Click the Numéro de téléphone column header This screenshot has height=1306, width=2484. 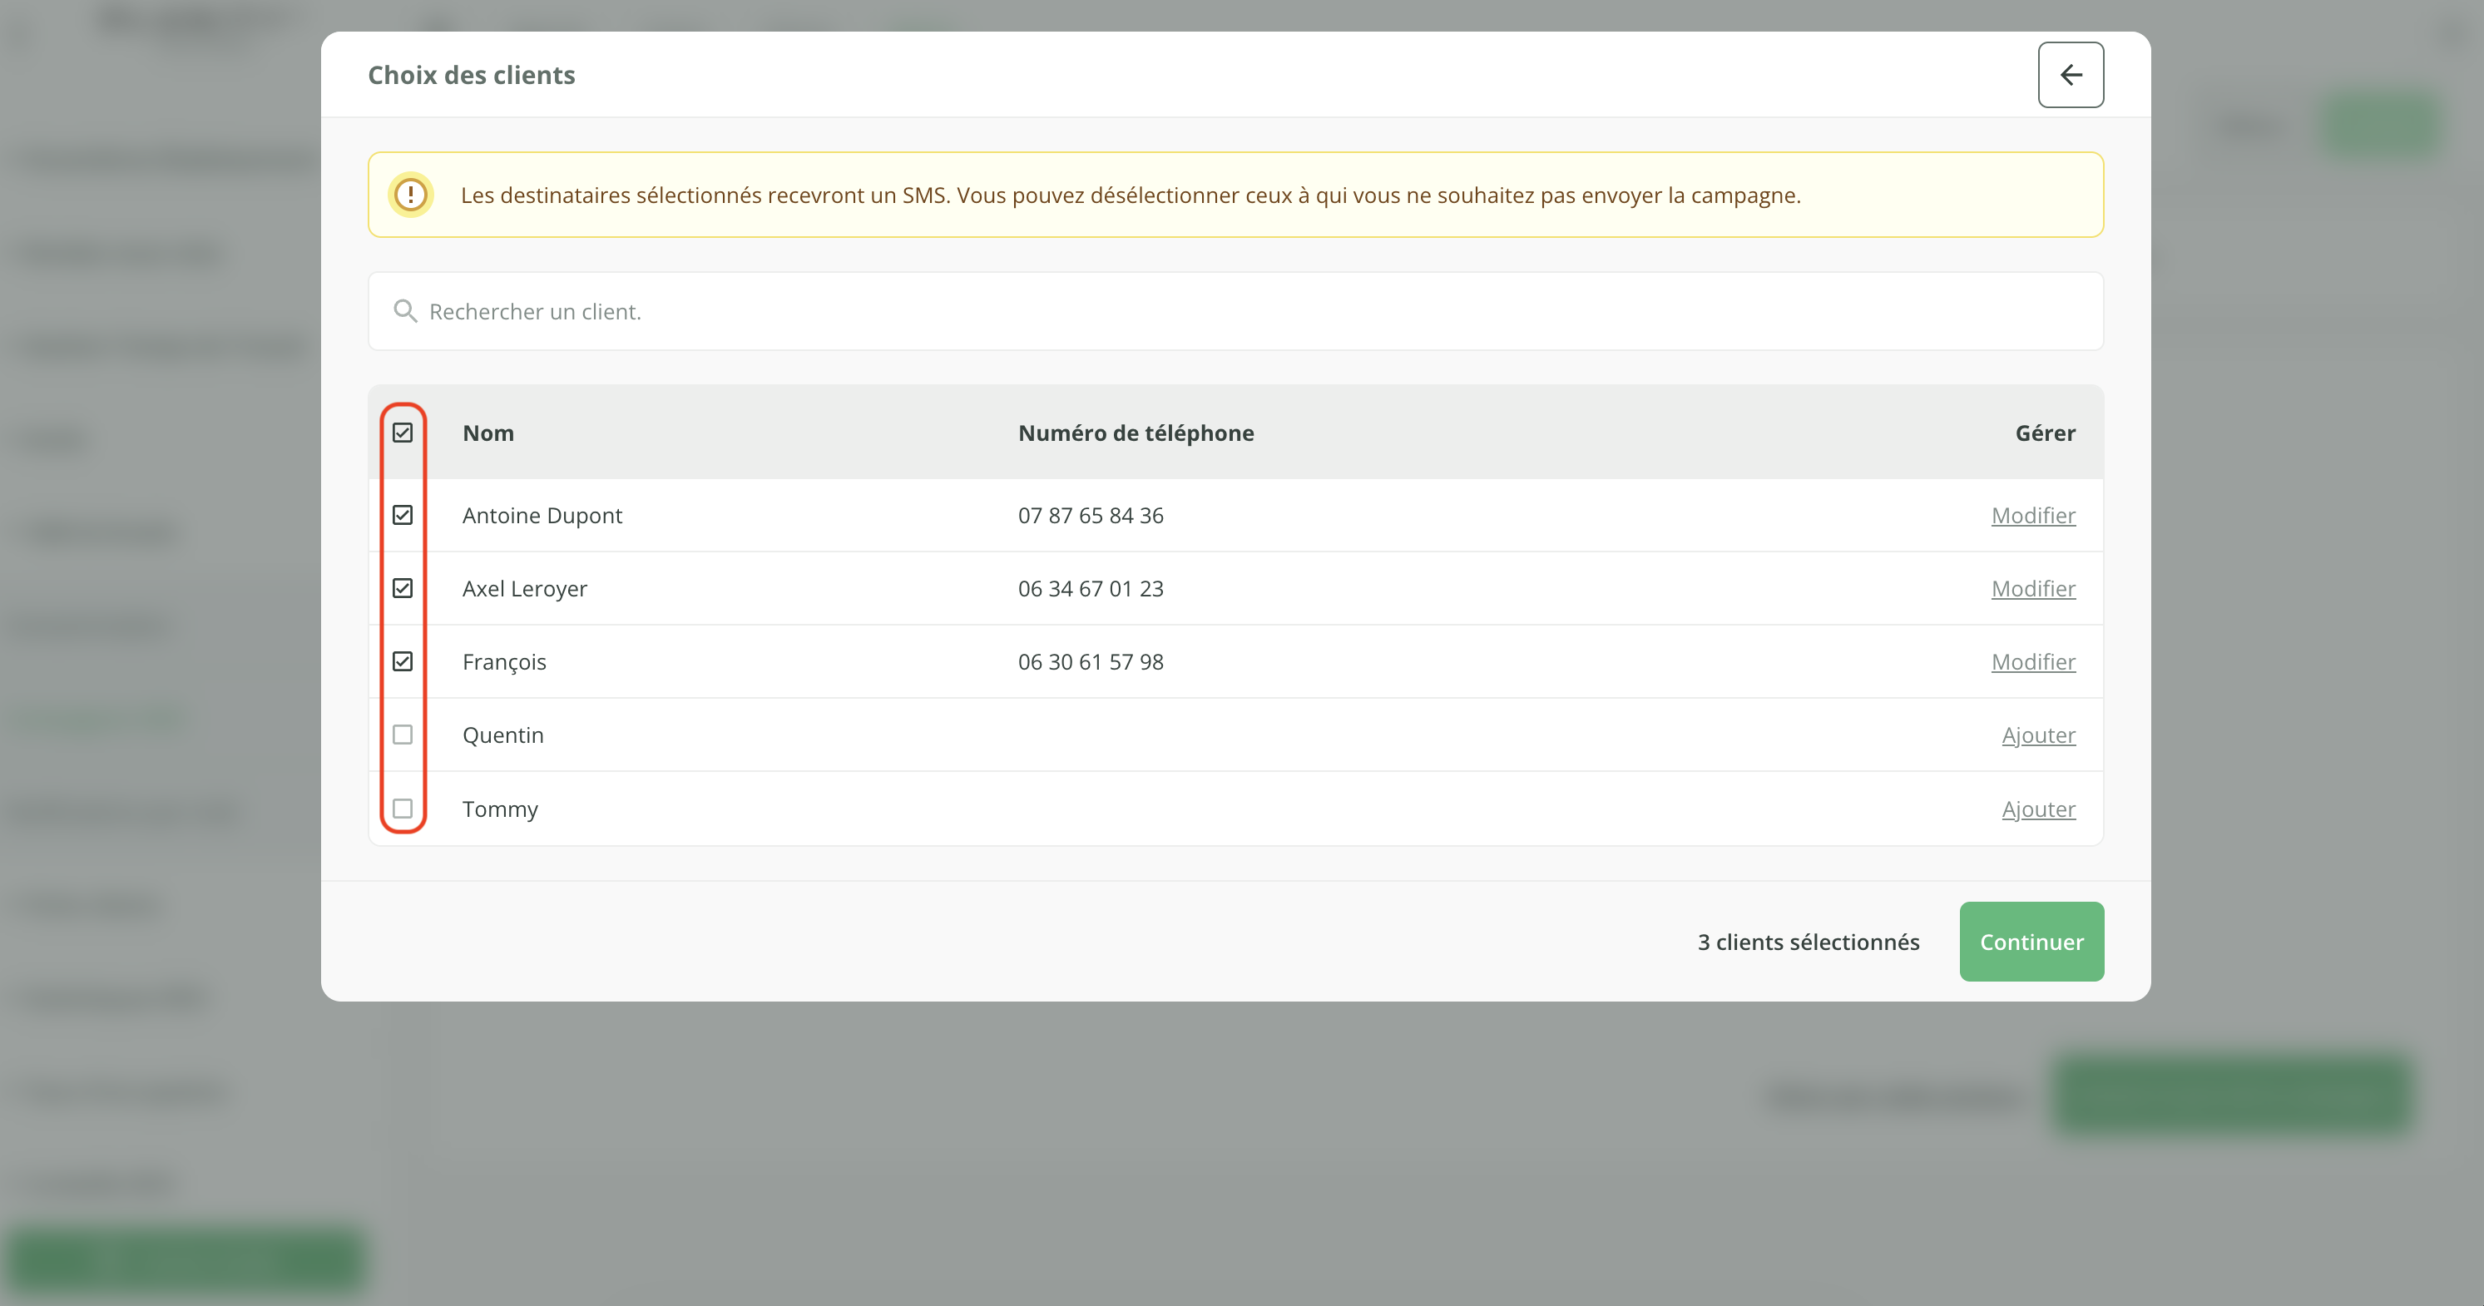1136,433
